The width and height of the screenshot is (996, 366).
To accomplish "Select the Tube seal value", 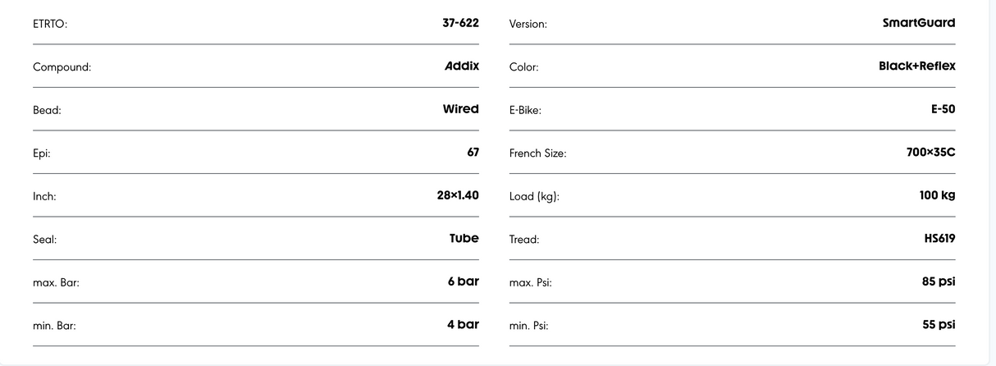I will (464, 238).
